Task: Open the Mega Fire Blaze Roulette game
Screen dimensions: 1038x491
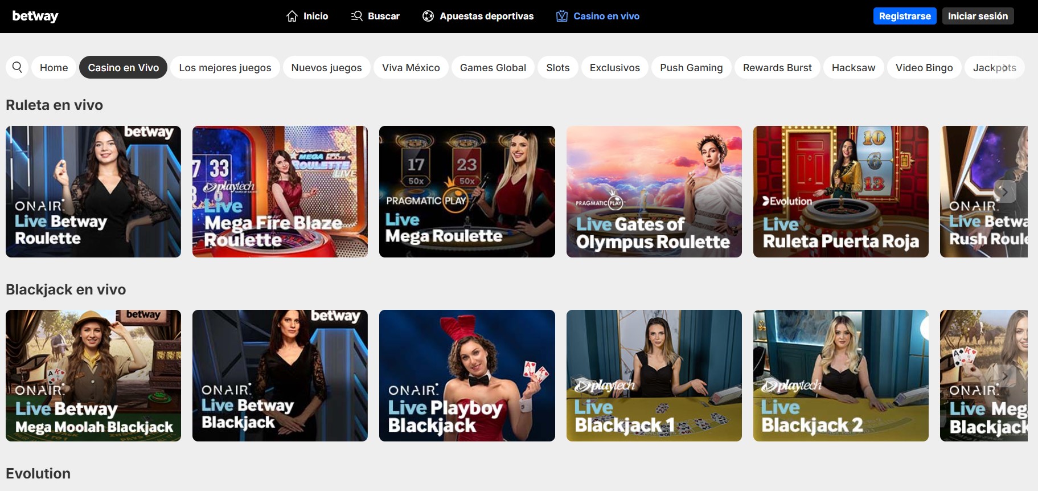Action: point(280,191)
